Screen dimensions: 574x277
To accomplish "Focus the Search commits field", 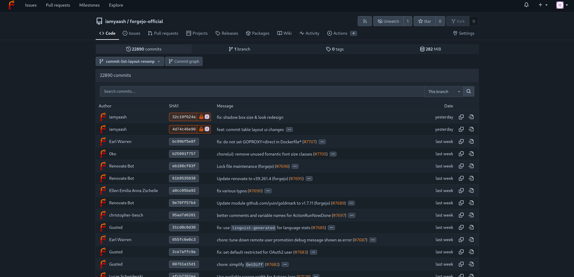I will 262,92.
